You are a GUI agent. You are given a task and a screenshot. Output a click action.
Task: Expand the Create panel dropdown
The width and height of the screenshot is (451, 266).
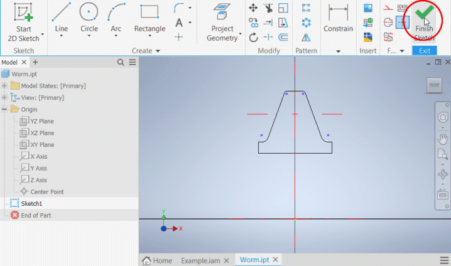[158, 51]
